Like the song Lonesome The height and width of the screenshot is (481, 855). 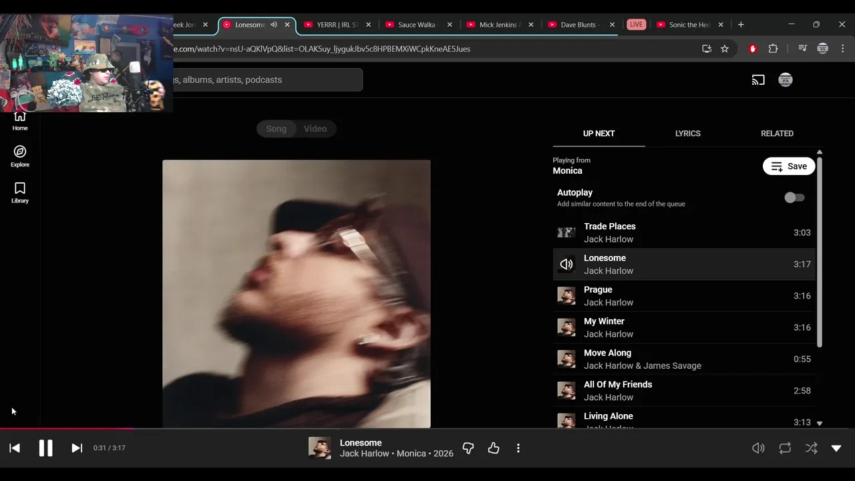click(494, 448)
